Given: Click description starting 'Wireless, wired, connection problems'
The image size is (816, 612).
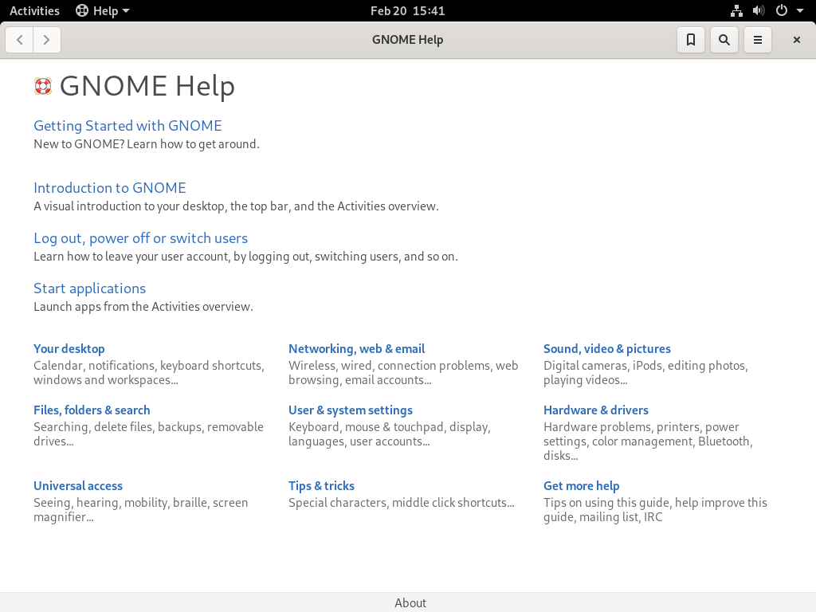Looking at the screenshot, I should tap(403, 373).
